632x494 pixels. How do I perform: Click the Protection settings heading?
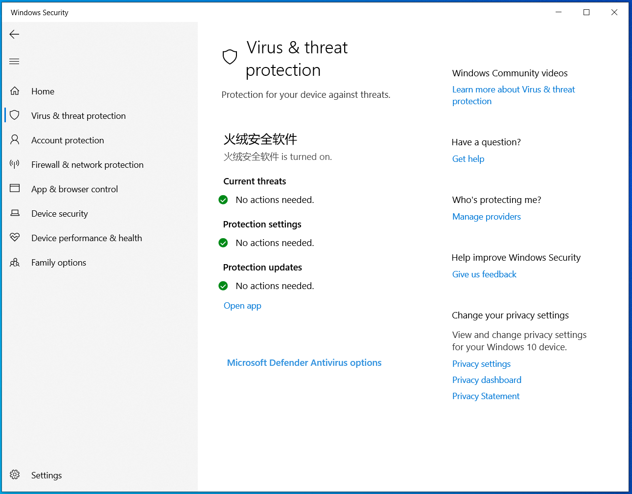tap(262, 224)
